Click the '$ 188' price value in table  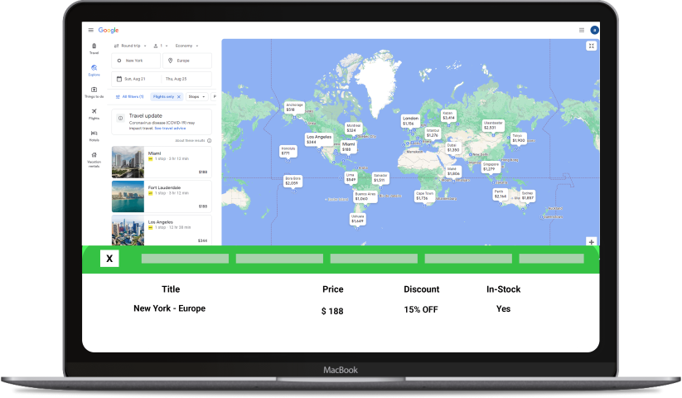point(332,311)
